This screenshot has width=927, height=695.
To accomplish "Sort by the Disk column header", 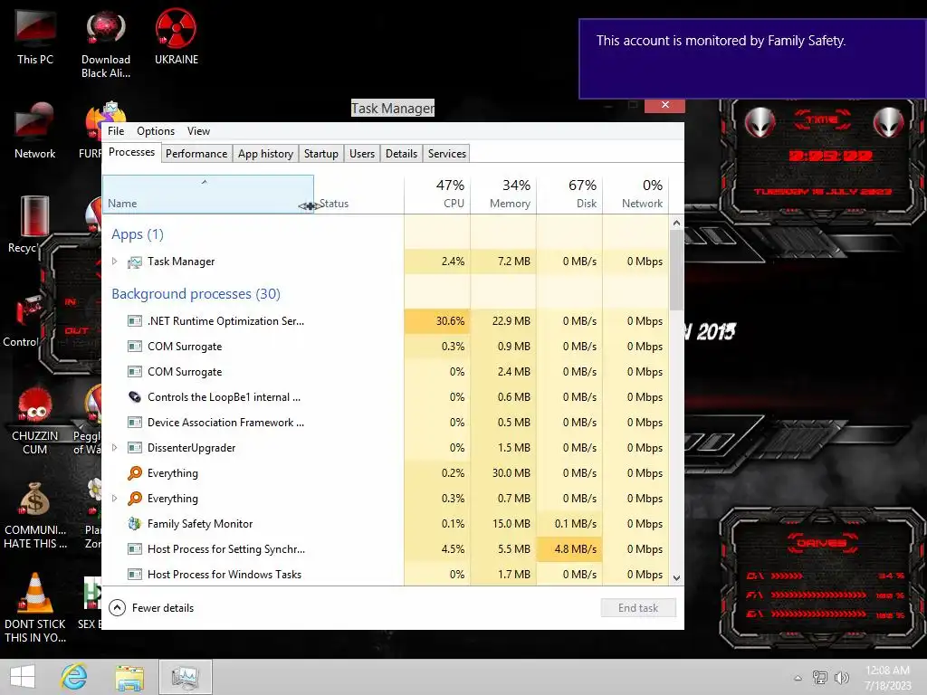I will 570,195.
